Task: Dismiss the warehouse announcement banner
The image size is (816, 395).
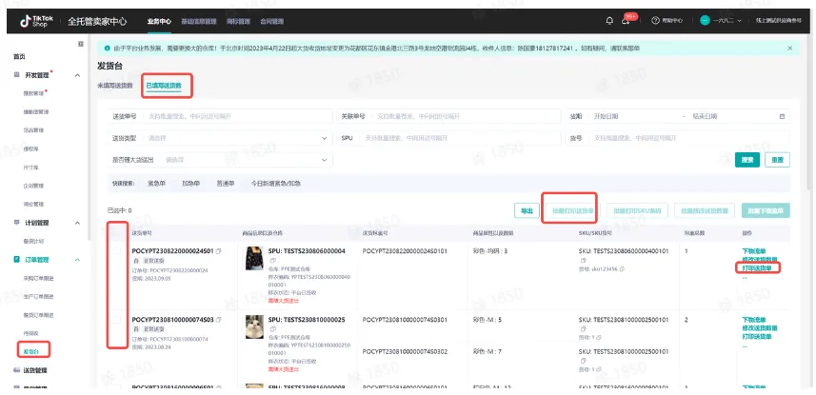Action: [x=789, y=48]
